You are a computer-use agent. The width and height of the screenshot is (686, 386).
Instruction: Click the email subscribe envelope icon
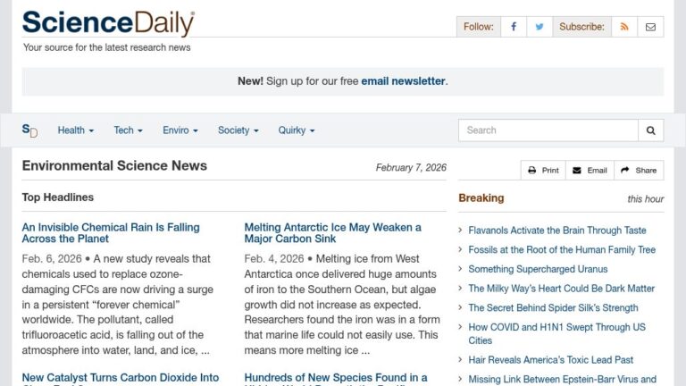[x=650, y=27]
